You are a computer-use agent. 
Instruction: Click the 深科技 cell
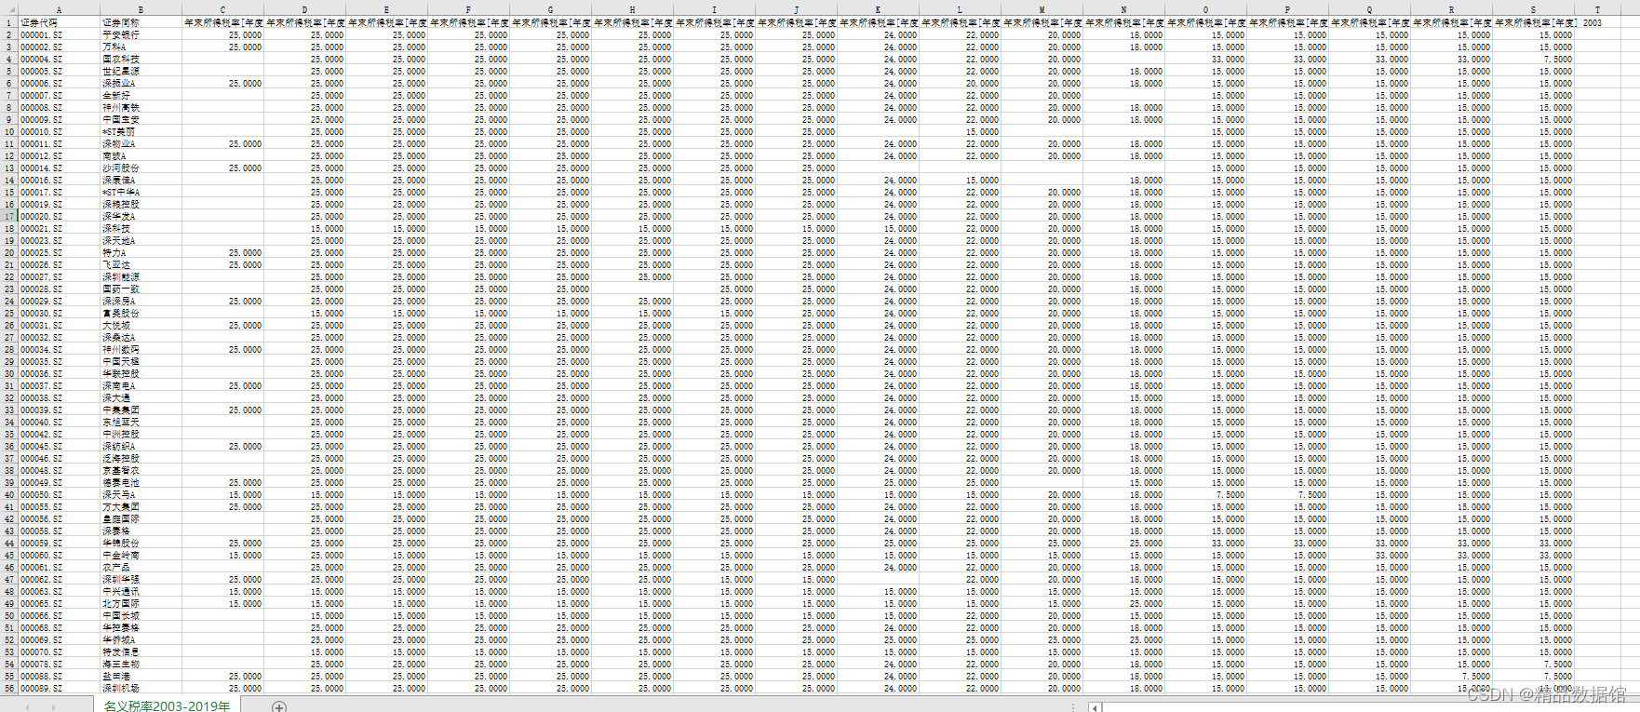point(141,228)
